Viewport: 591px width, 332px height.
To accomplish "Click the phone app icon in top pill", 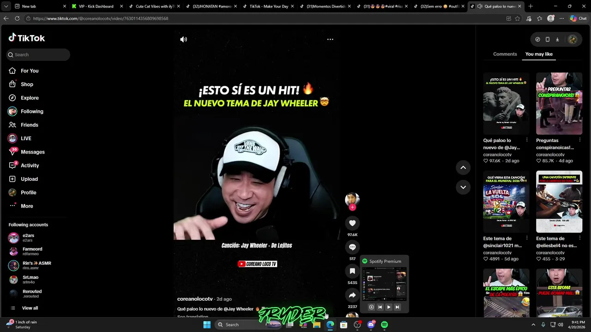I will (x=548, y=40).
